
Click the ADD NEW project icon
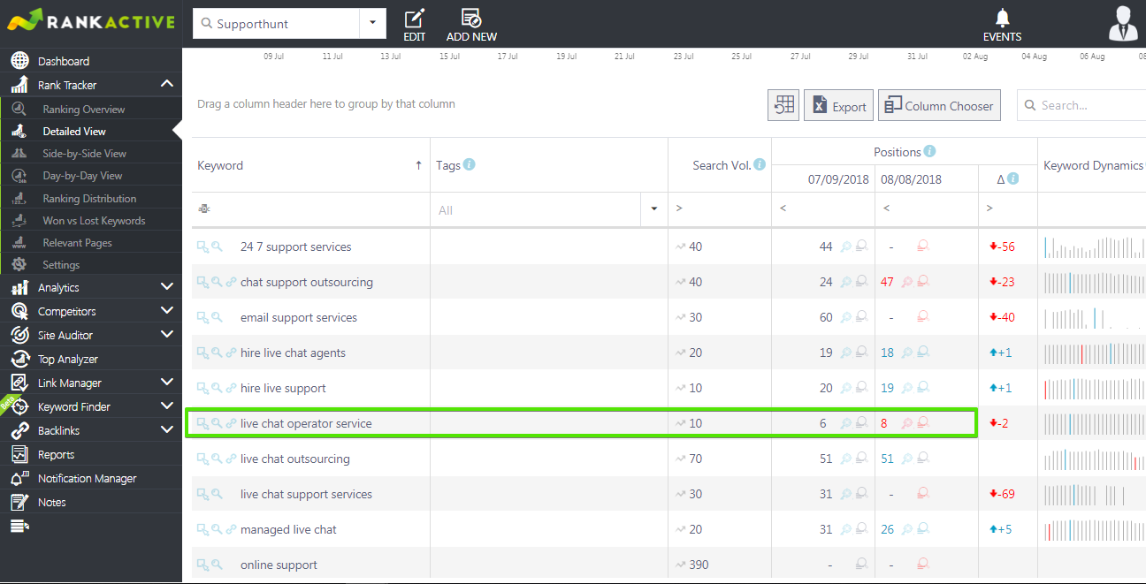click(471, 18)
